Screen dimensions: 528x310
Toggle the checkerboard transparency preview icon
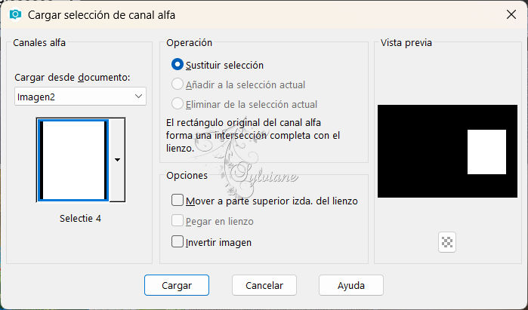447,242
